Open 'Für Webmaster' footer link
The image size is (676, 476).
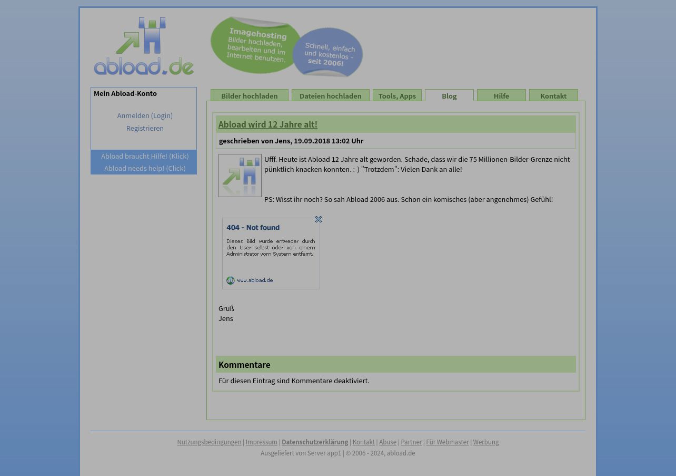click(x=448, y=442)
